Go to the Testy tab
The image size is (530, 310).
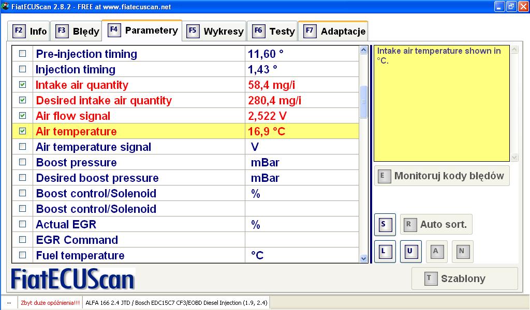[x=272, y=31]
